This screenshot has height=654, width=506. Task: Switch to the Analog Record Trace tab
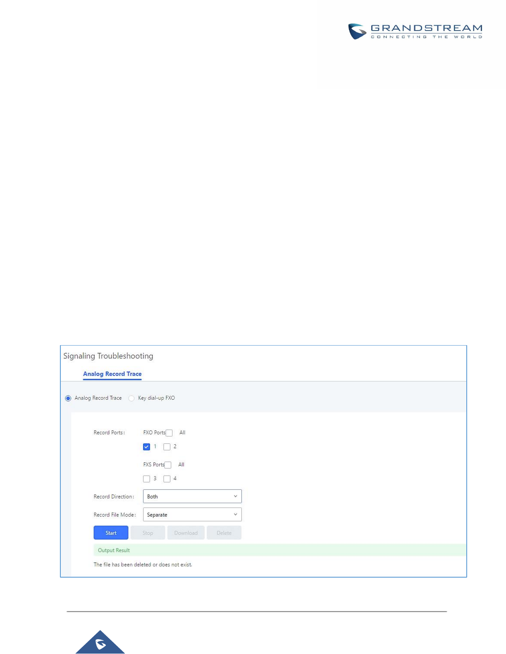pyautogui.click(x=112, y=374)
